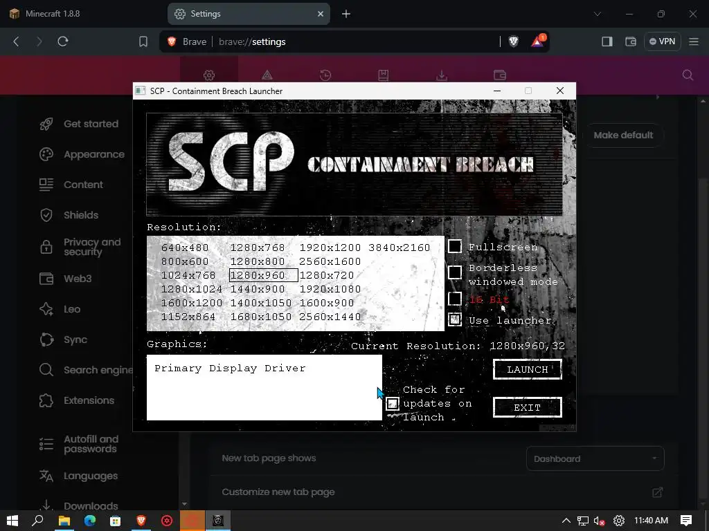Select Primary Display Driver in Graphics list
The image size is (709, 531).
click(x=230, y=369)
